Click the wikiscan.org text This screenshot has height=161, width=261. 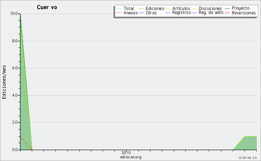click(x=130, y=157)
